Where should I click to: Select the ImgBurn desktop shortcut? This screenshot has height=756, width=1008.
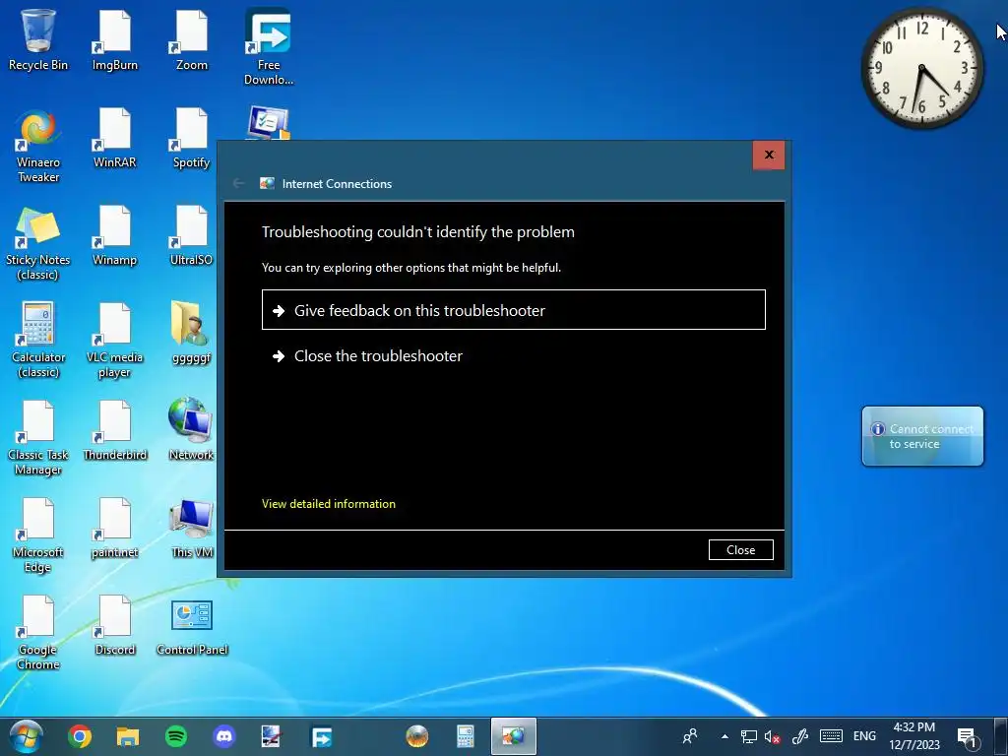pyautogui.click(x=114, y=38)
